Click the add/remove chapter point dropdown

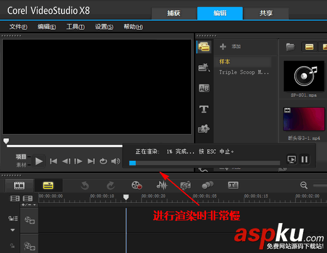(29, 205)
